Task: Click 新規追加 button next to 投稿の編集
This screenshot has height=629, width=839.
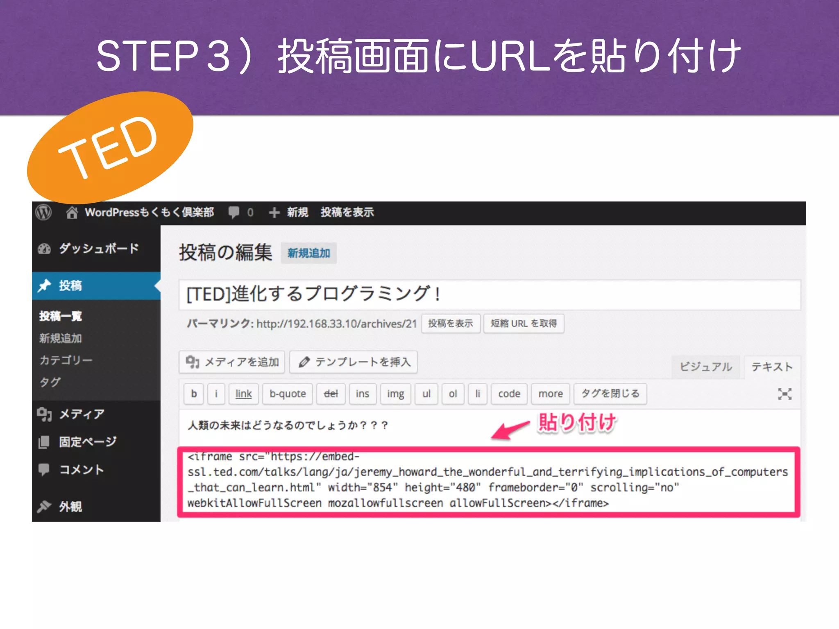Action: pos(308,253)
